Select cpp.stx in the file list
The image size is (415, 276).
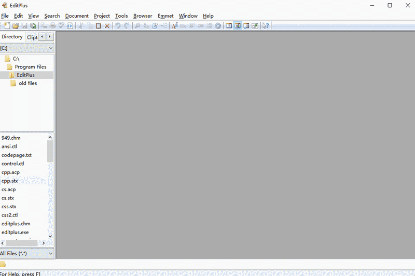pos(10,181)
